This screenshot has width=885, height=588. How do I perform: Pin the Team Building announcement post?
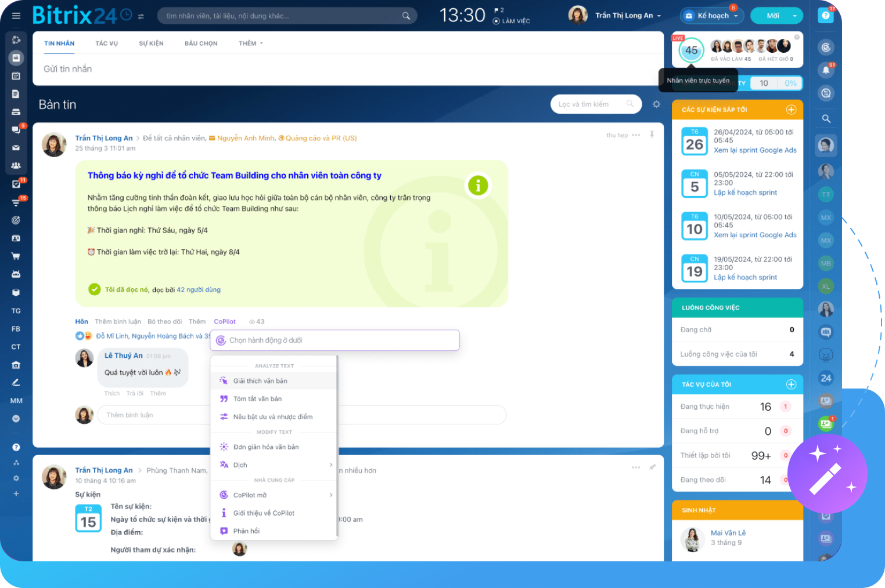coord(652,135)
